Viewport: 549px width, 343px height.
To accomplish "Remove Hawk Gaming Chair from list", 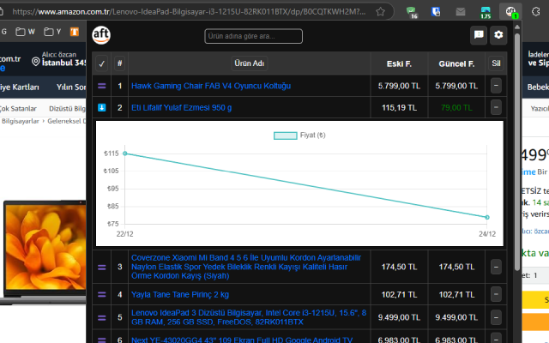I will click(496, 86).
